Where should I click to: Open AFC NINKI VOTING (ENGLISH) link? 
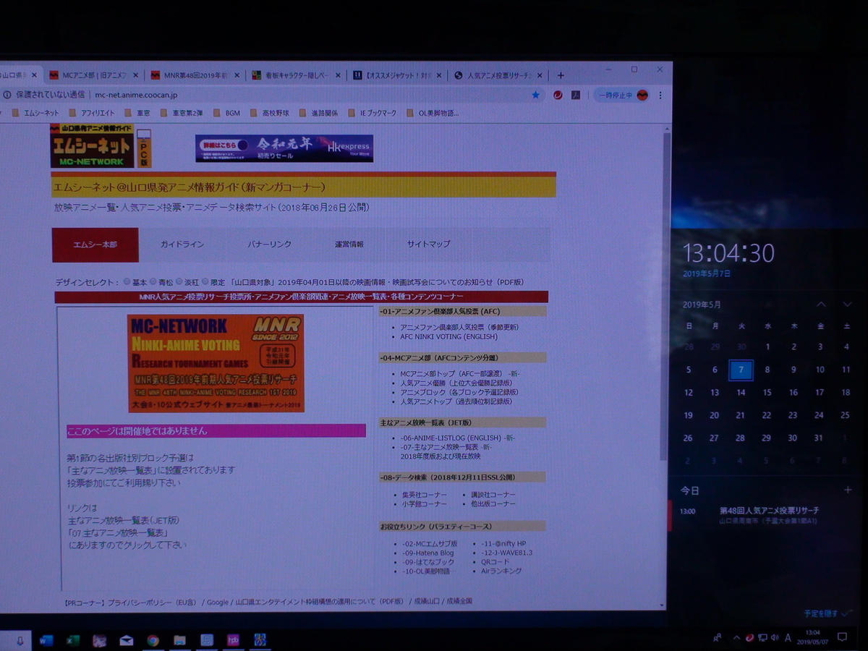coord(449,336)
